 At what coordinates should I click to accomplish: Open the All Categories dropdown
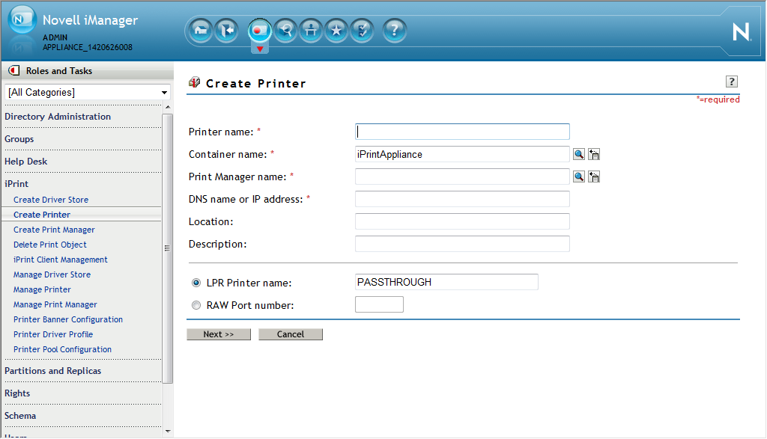88,92
